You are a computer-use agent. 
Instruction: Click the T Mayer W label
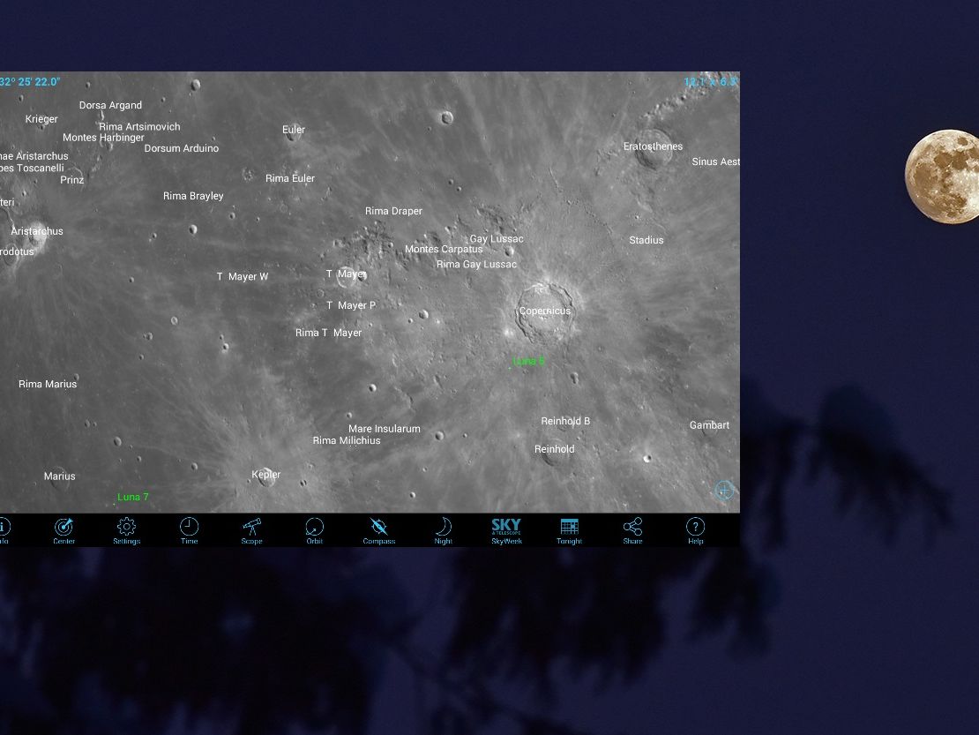click(x=243, y=277)
